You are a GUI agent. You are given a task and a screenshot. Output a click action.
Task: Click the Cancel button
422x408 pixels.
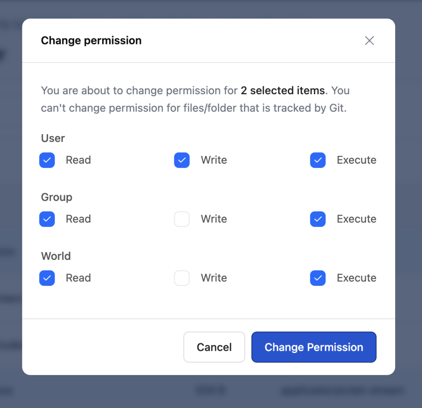click(214, 347)
